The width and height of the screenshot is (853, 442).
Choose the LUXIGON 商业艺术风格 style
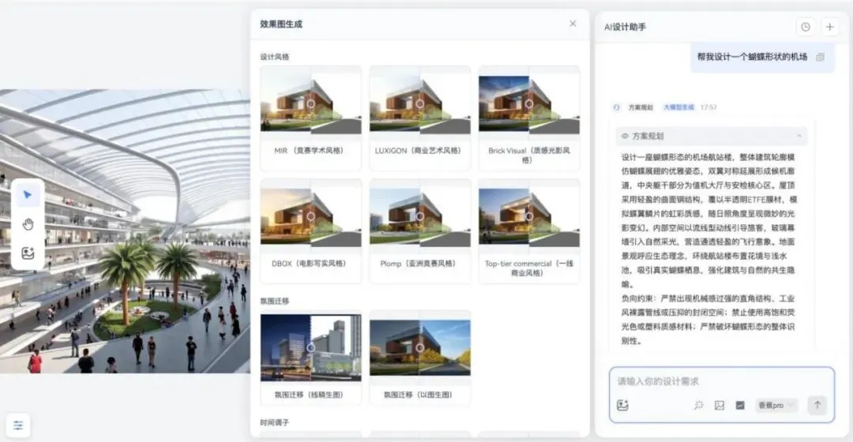pyautogui.click(x=420, y=118)
